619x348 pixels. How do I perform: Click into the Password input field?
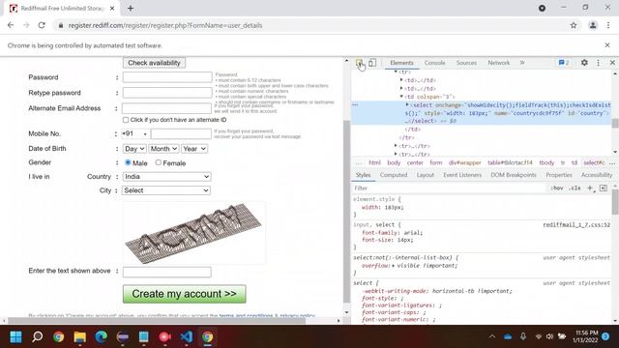(167, 77)
